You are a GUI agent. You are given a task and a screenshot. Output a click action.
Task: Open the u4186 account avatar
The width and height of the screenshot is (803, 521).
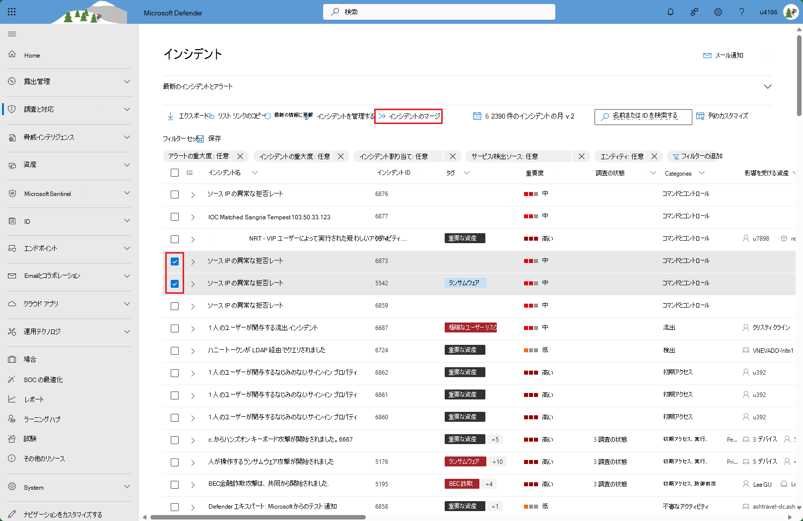(790, 12)
